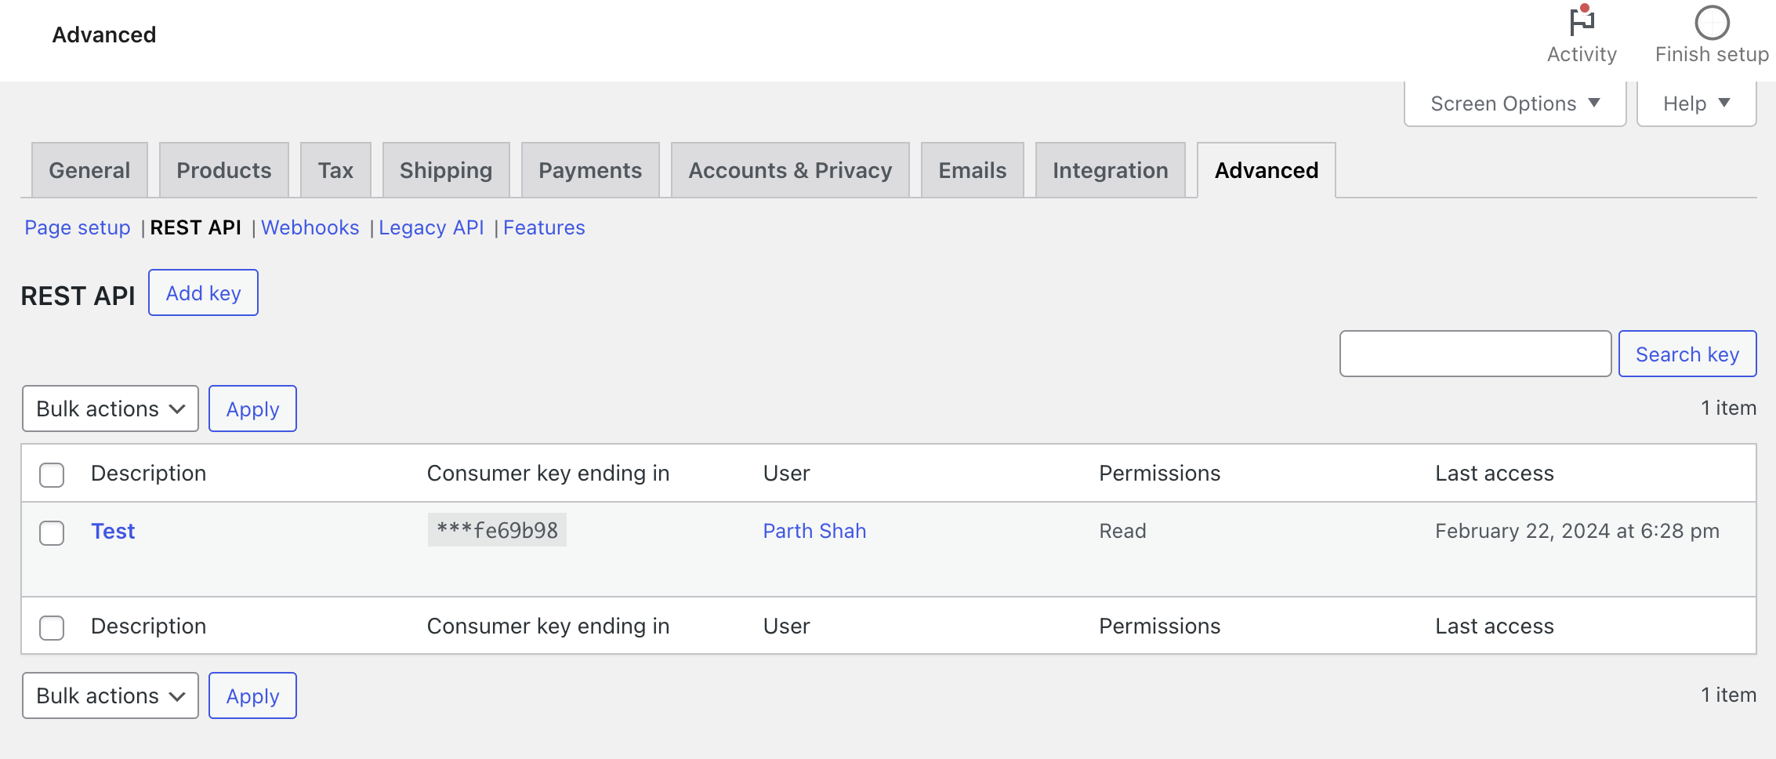Click the key search text field
The height and width of the screenshot is (759, 1776).
1475,354
